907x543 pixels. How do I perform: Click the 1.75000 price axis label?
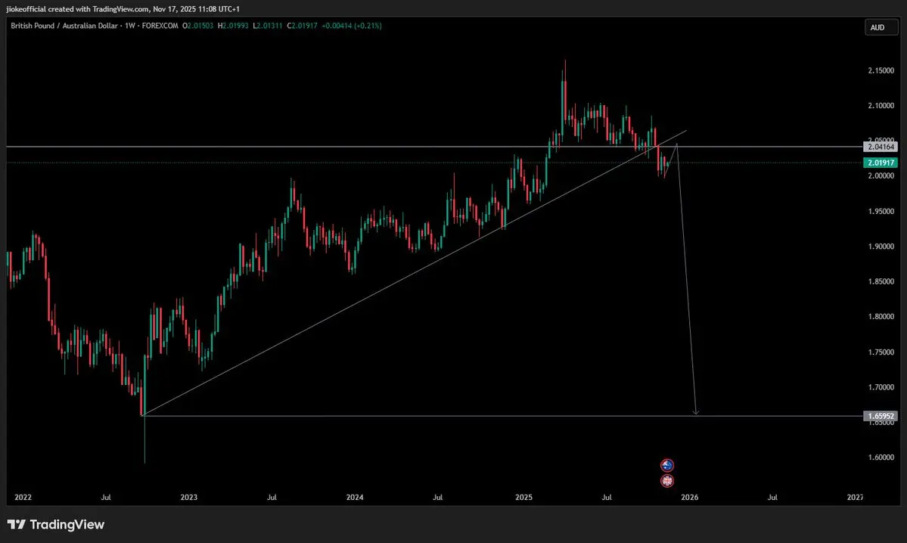[881, 352]
